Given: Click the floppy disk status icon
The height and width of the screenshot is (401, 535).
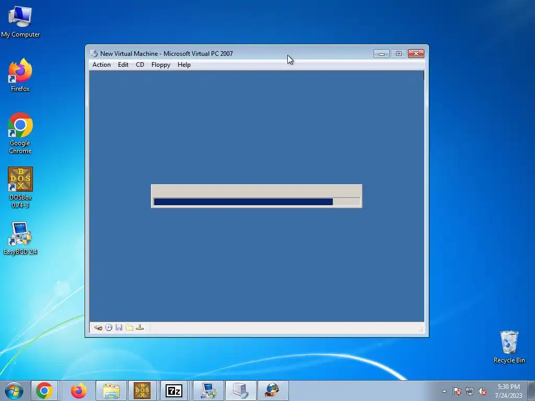Looking at the screenshot, I should tap(119, 328).
